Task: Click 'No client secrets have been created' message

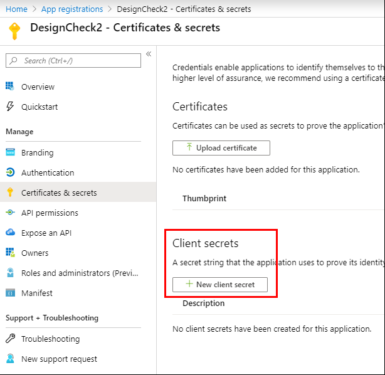Action: point(272,329)
